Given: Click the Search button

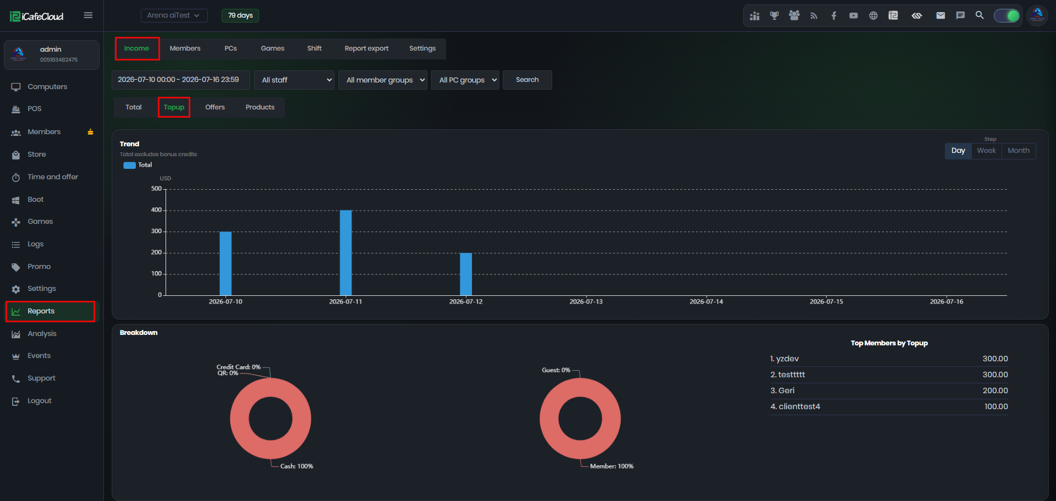Looking at the screenshot, I should pos(527,80).
